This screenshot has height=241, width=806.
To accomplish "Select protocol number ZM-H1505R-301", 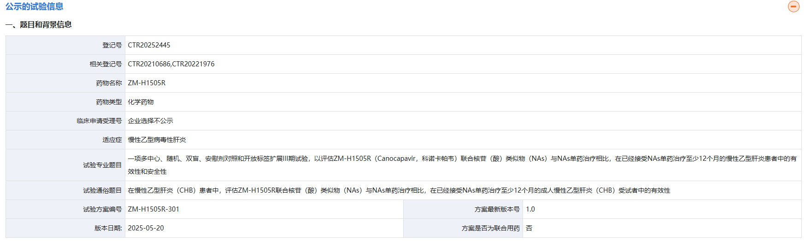I will pyautogui.click(x=153, y=209).
